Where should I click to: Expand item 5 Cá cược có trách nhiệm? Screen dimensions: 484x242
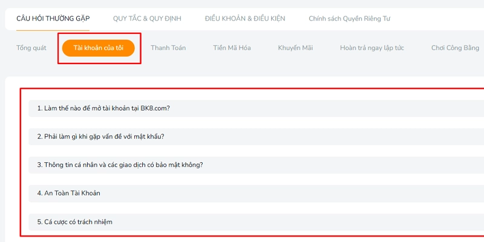coord(256,222)
